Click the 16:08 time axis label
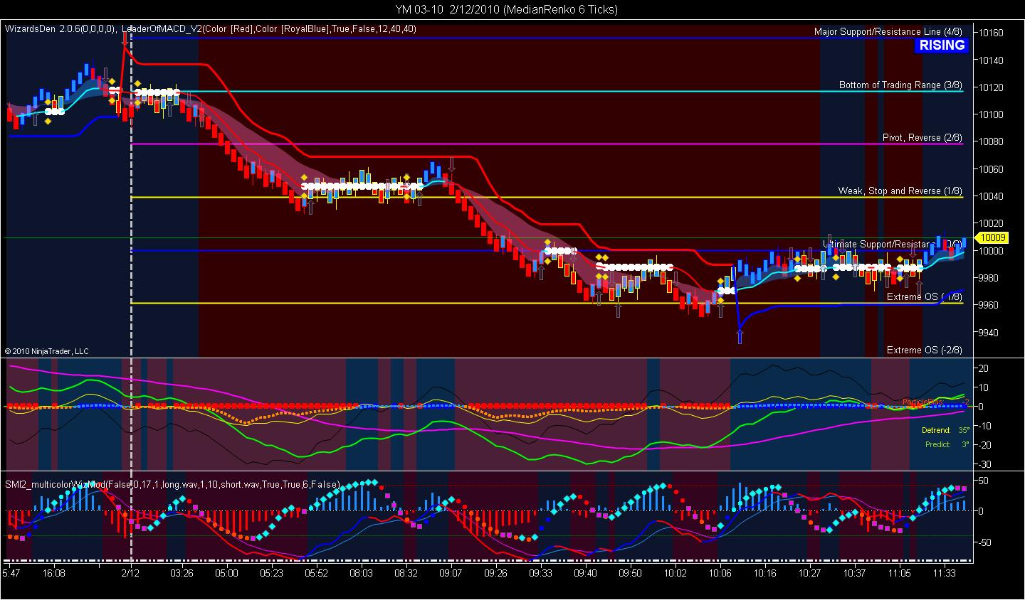Screen dimensions: 1025x600 (x=53, y=572)
